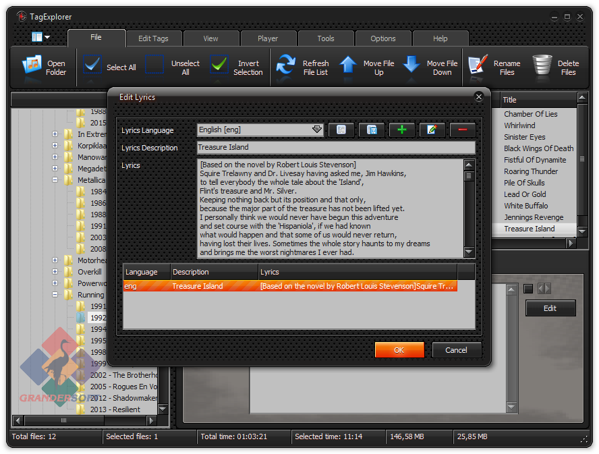This screenshot has height=454, width=599.
Task: Click the red minus remove lyrics button
Action: (x=462, y=130)
